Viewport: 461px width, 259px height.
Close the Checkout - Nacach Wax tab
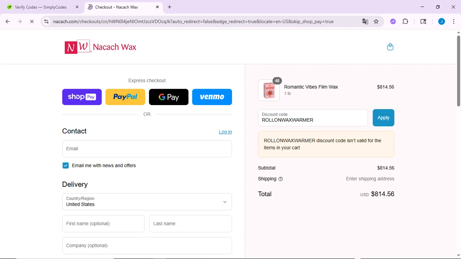pyautogui.click(x=157, y=7)
